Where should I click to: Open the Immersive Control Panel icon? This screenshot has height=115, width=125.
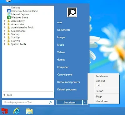[x=9, y=11]
